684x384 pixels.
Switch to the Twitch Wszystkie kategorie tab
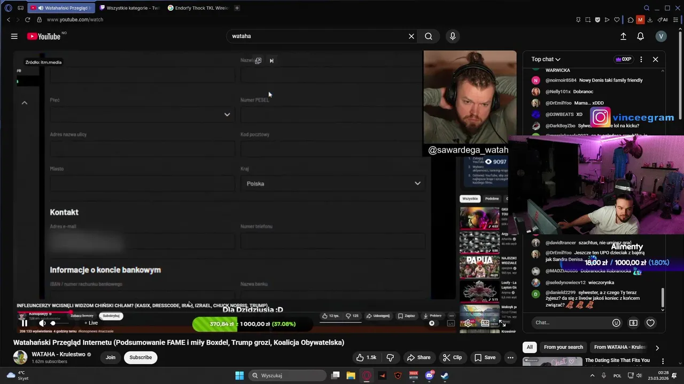click(x=129, y=8)
